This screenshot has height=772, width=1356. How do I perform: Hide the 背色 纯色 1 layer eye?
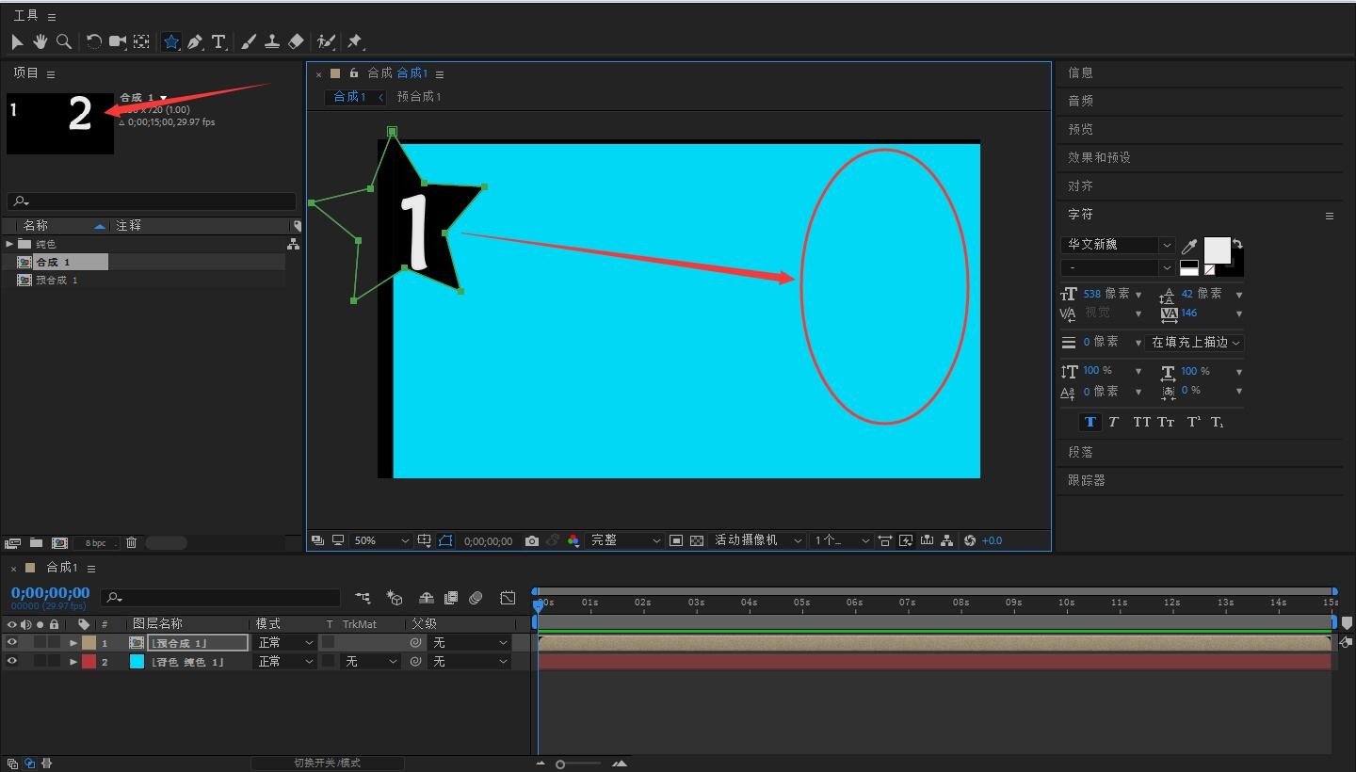click(x=12, y=661)
